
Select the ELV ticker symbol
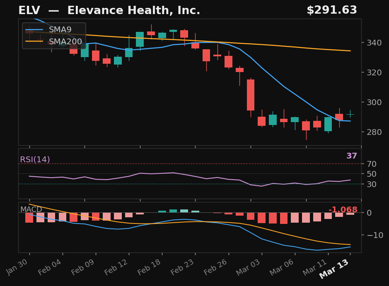pyautogui.click(x=29, y=10)
